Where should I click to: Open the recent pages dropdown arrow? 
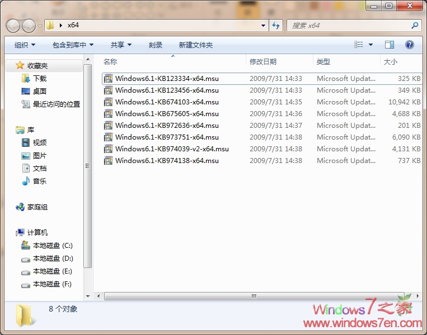pos(40,26)
